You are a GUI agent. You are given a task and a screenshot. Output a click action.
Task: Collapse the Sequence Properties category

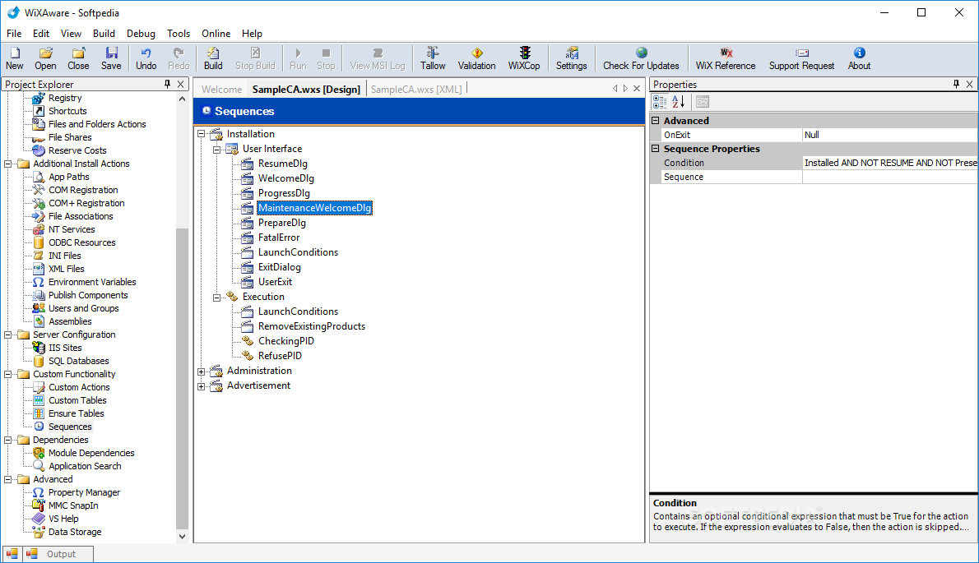[656, 149]
